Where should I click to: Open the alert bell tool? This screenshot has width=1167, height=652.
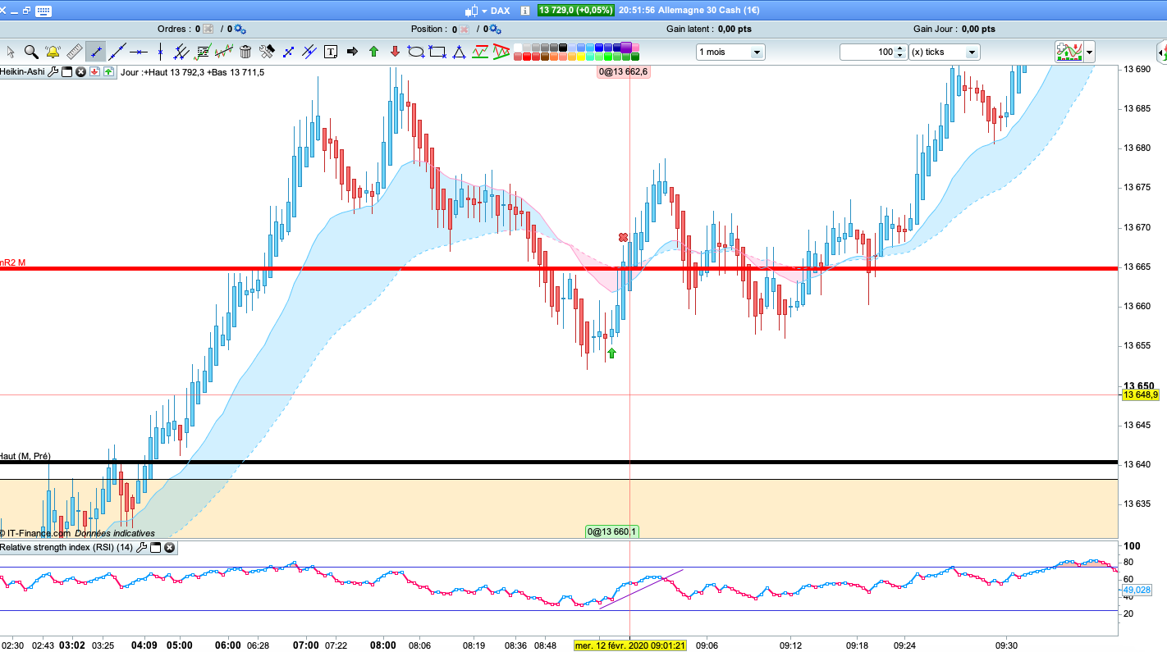(x=53, y=52)
